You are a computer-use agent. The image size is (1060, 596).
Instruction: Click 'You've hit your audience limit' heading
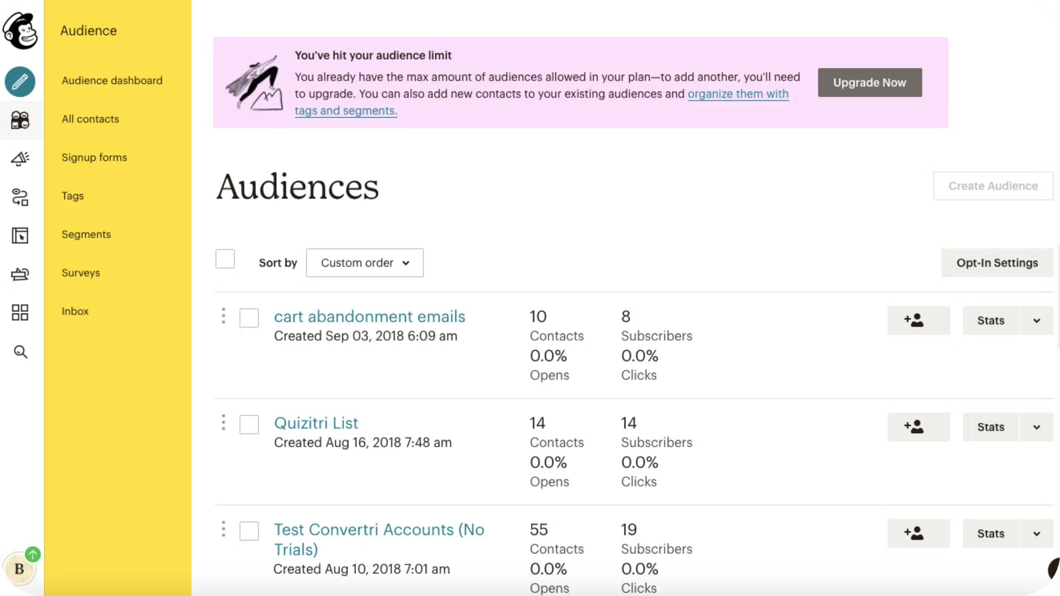point(373,55)
